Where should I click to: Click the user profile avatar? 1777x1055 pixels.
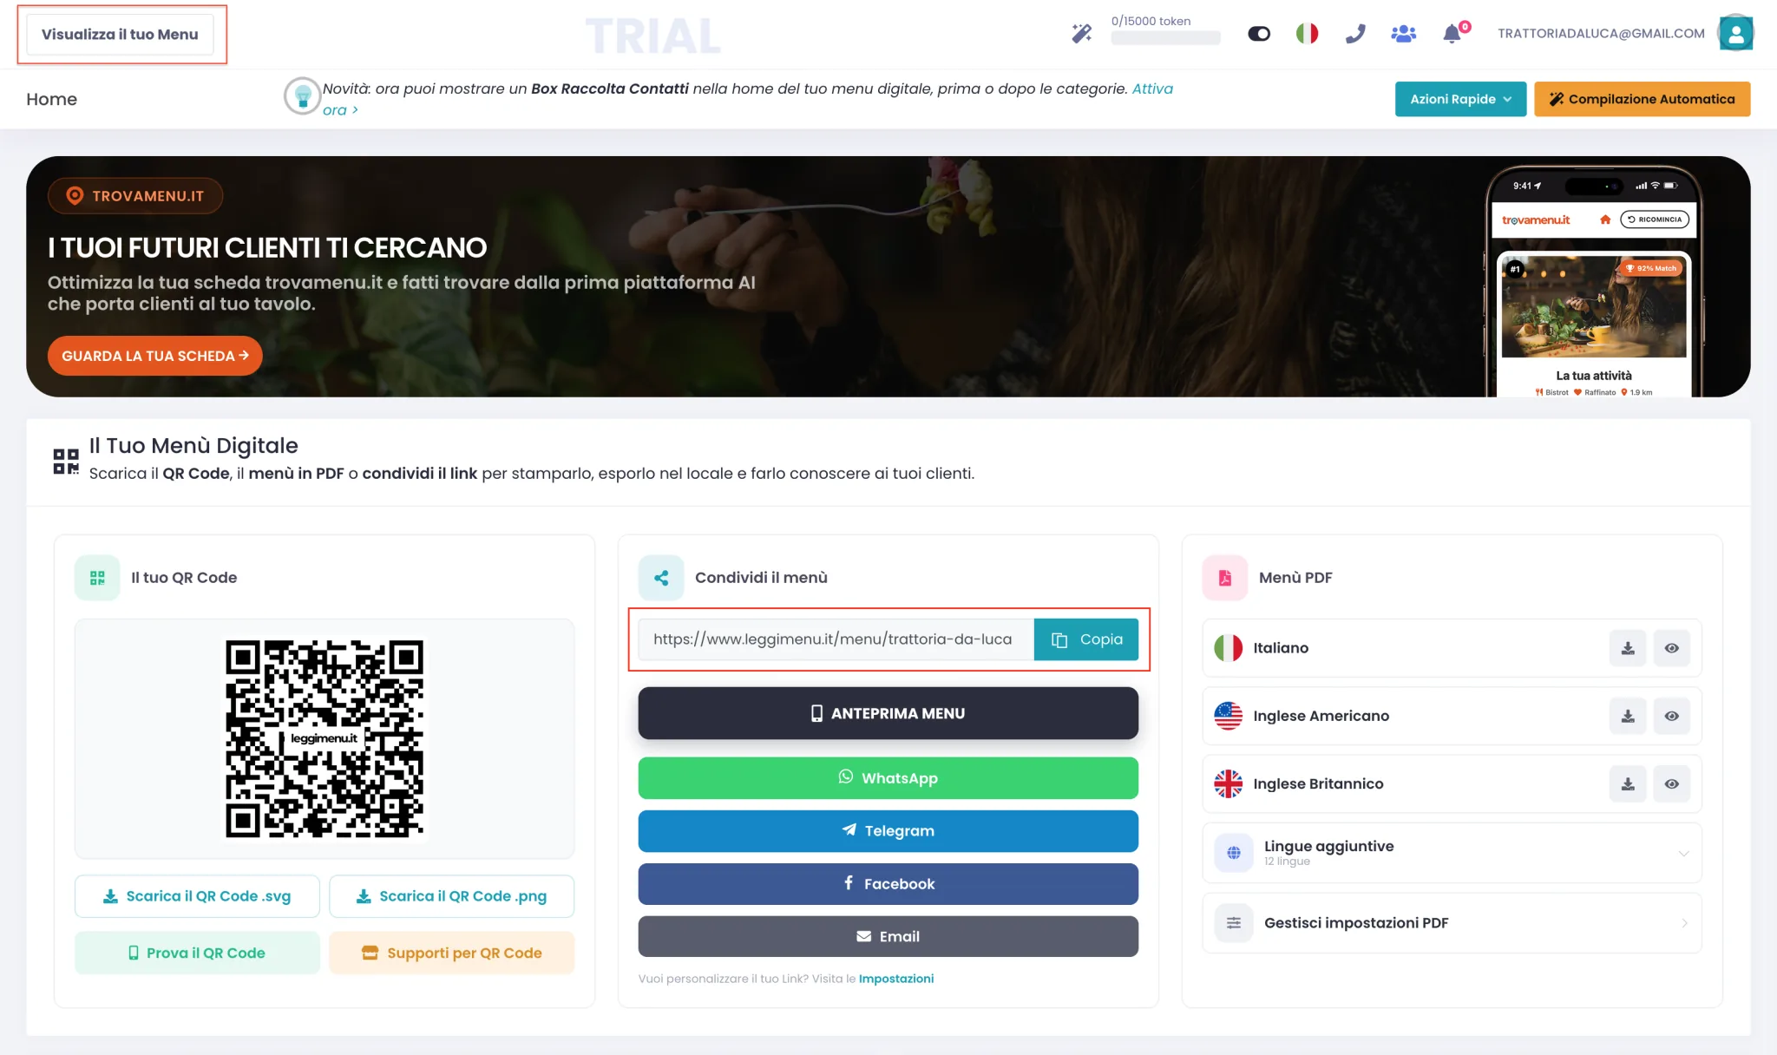[x=1735, y=34]
